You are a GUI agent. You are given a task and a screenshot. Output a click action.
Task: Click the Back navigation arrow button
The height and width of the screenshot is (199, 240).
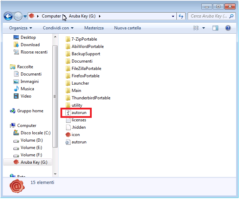click(8, 16)
